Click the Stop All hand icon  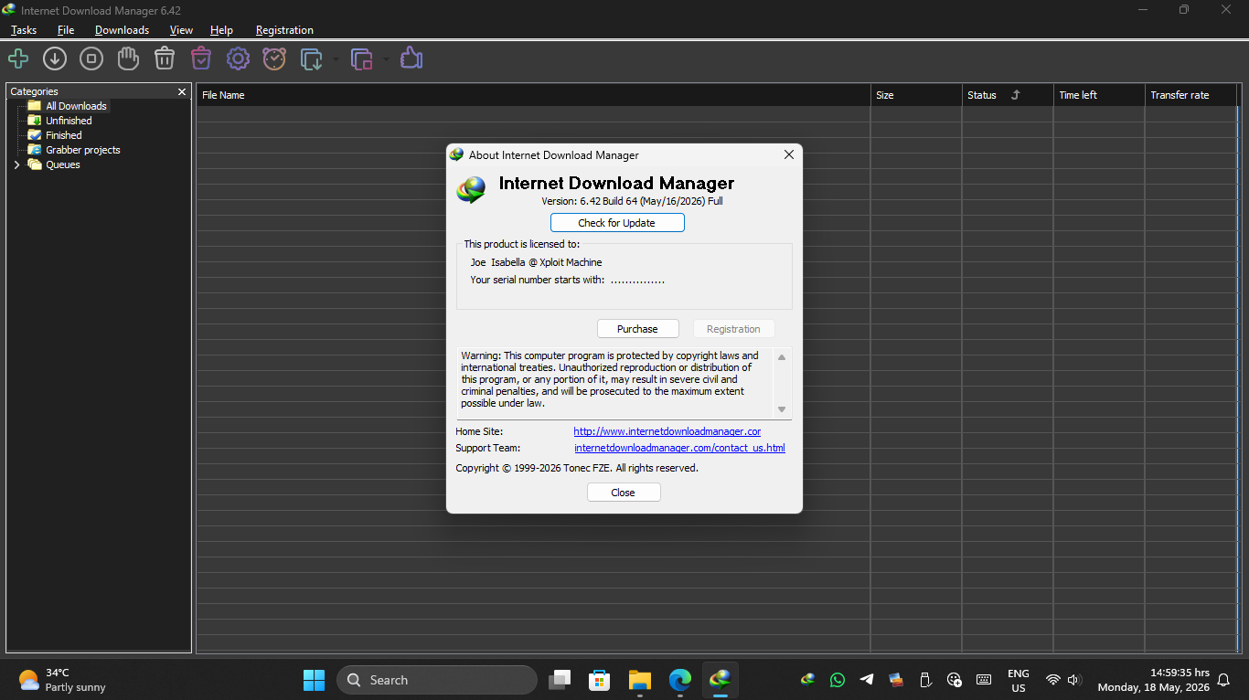pyautogui.click(x=128, y=59)
